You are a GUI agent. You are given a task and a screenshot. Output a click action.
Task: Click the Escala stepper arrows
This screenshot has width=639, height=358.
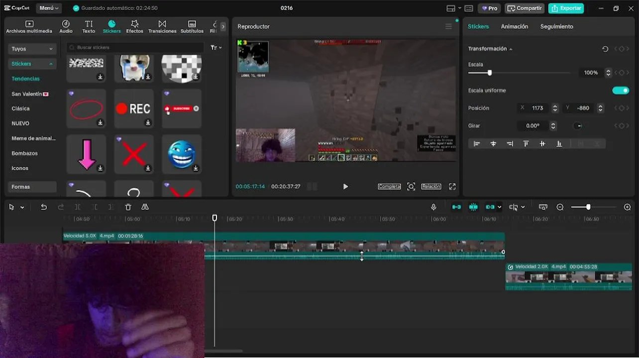608,73
